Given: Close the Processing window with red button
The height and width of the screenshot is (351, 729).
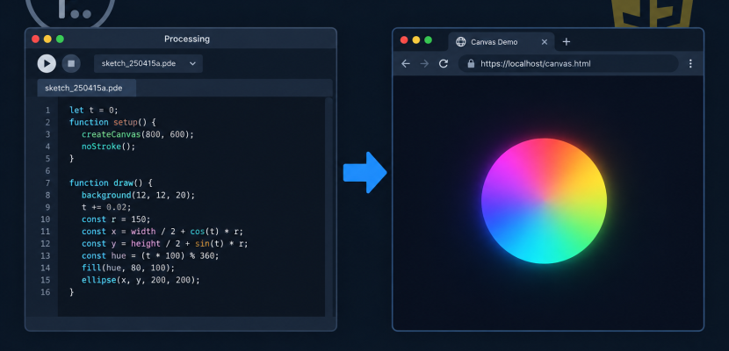Looking at the screenshot, I should click(35, 39).
